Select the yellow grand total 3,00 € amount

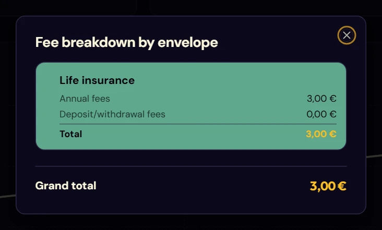(328, 186)
